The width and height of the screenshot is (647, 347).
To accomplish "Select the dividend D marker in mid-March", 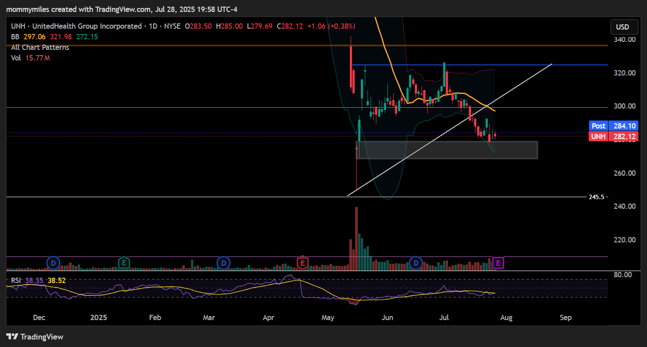I will pos(223,263).
